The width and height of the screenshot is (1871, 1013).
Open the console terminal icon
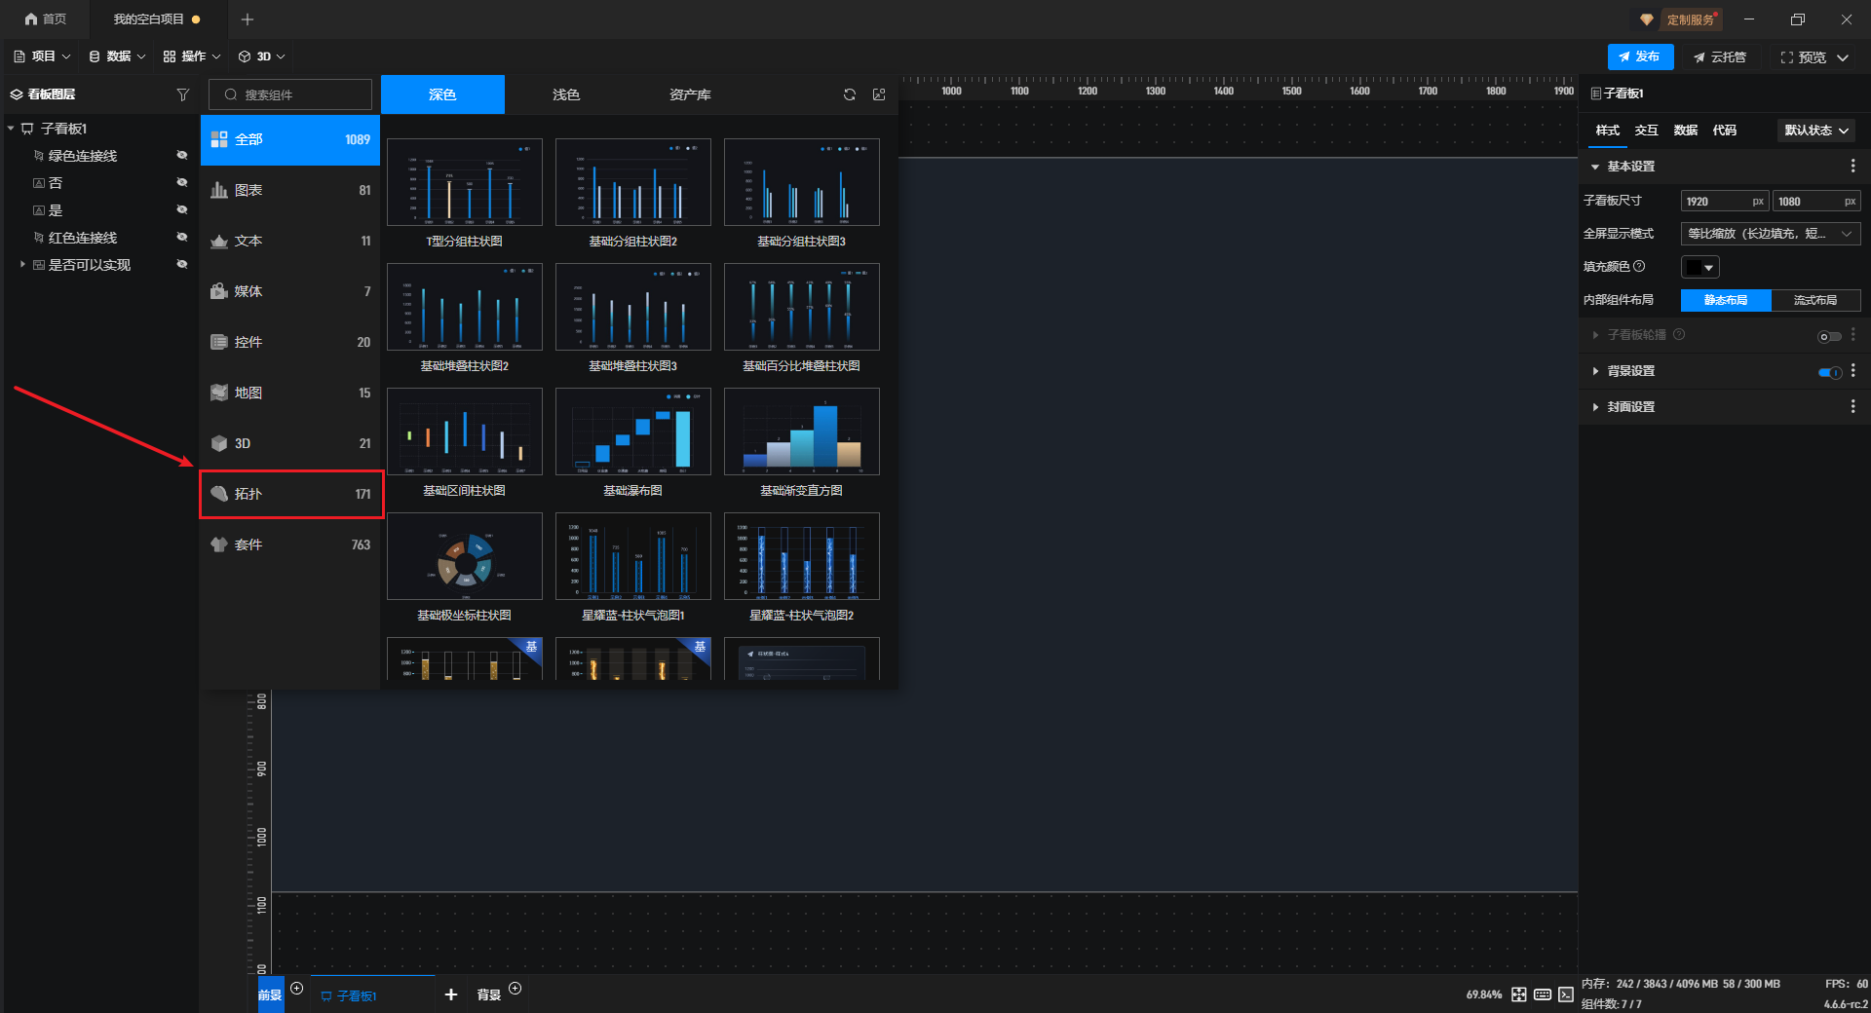1566,994
